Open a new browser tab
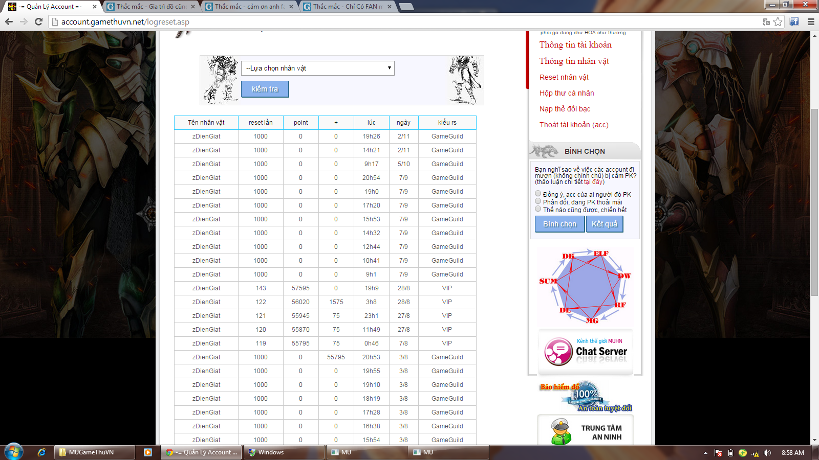 pos(406,7)
